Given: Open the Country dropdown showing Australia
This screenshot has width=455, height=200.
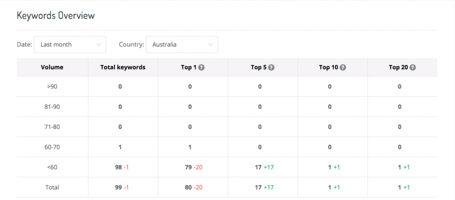Looking at the screenshot, I should click(182, 45).
